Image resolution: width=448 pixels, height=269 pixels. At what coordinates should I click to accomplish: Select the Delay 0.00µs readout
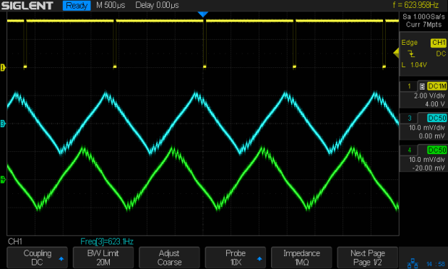(157, 5)
